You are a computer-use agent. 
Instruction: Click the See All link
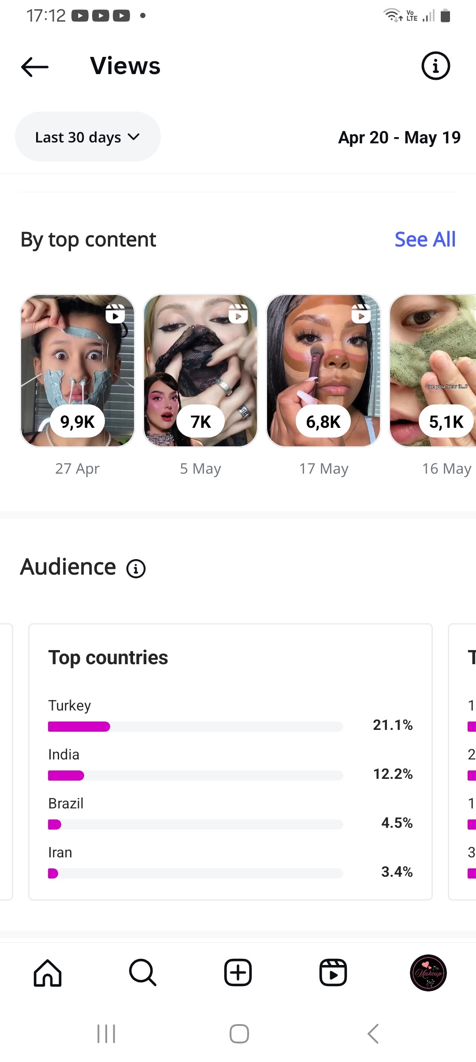click(x=425, y=239)
